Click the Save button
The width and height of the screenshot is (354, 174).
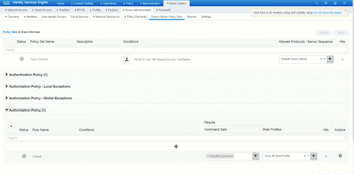pyautogui.click(x=341, y=33)
